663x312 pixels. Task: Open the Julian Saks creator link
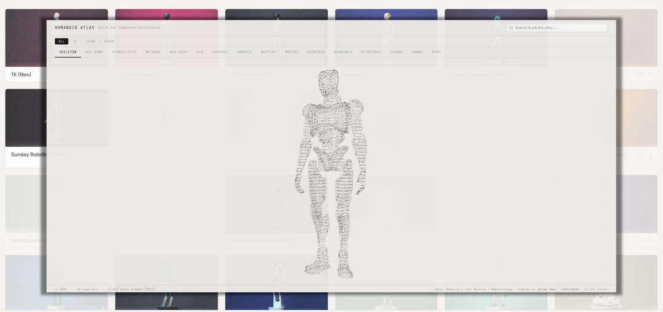pyautogui.click(x=546, y=289)
